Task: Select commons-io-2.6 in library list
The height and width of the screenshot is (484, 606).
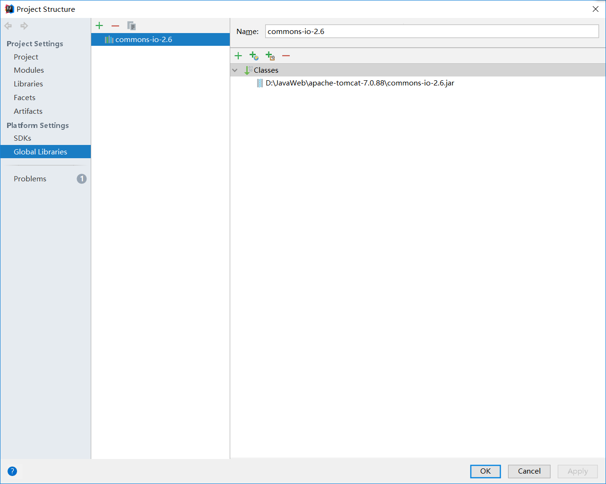Action: (160, 39)
